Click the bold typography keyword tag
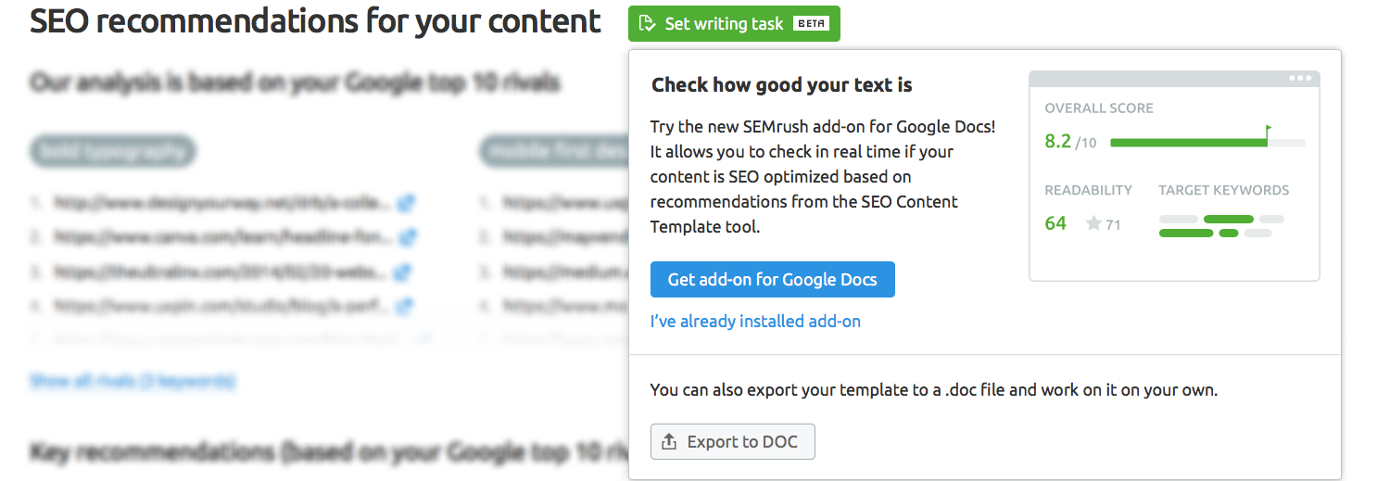Viewport: 1377px width, 481px height. (113, 151)
